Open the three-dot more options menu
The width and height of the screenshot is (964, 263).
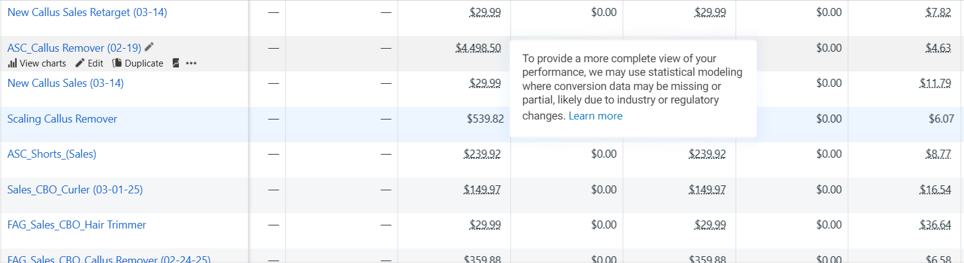(x=191, y=63)
